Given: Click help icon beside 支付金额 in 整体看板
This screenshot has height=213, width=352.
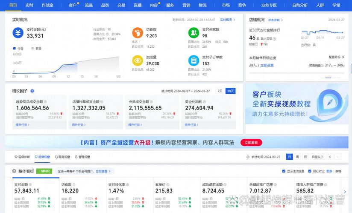Looking at the screenshot, I should [x=30, y=184].
